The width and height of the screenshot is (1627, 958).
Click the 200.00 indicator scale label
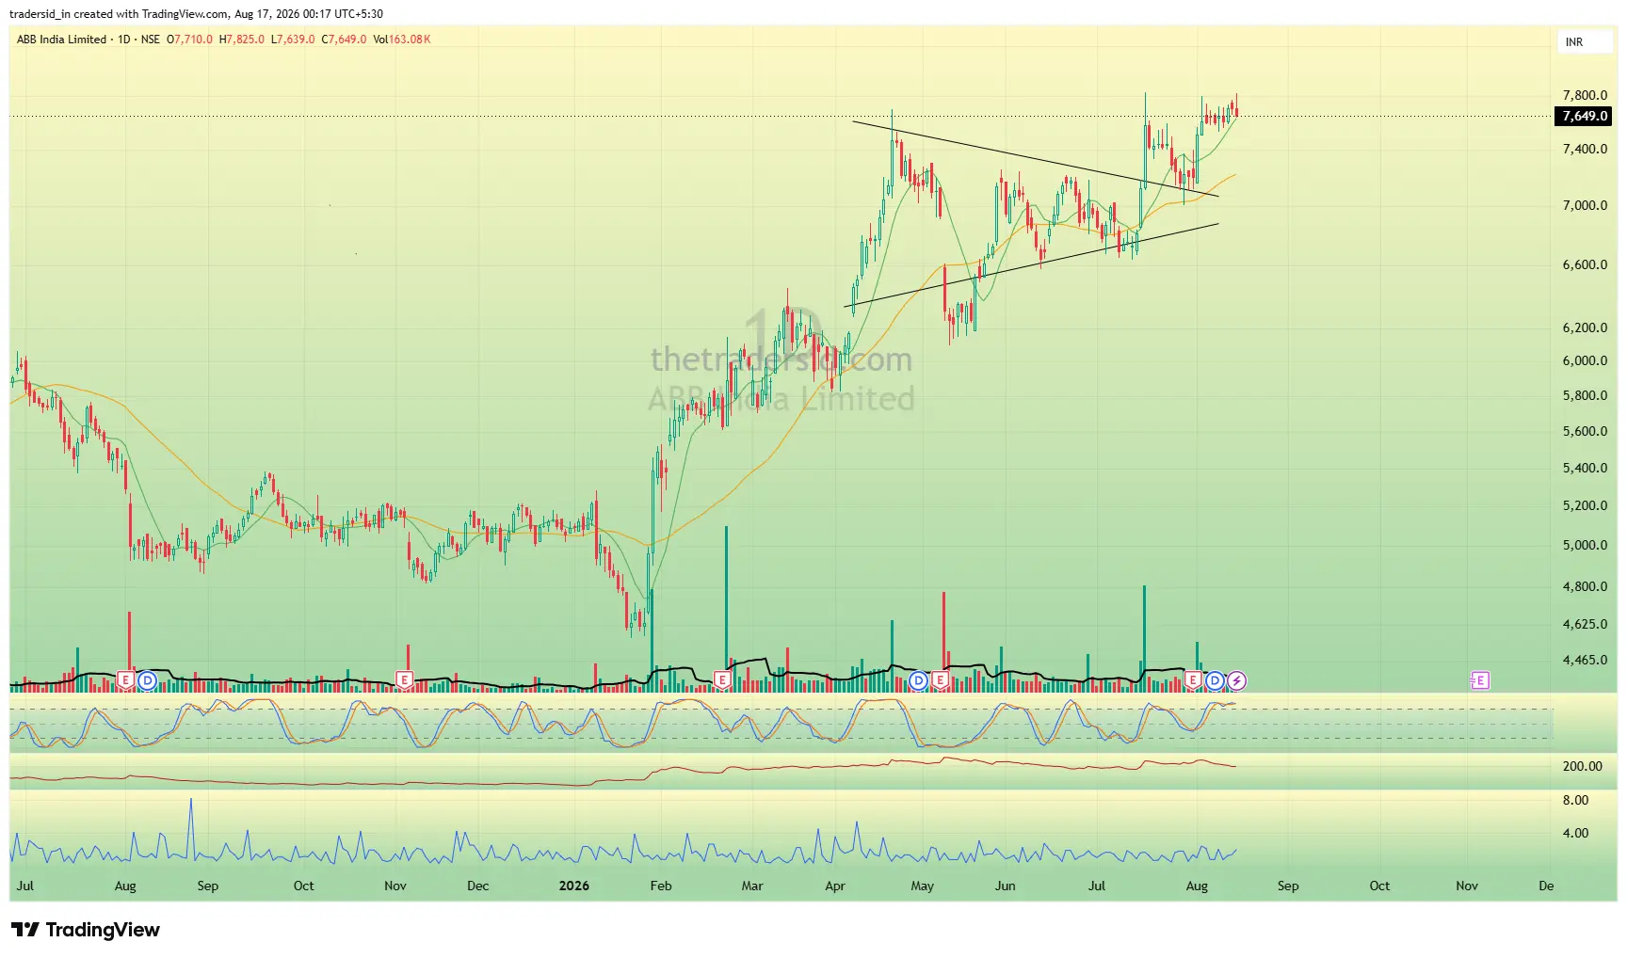coord(1582,766)
